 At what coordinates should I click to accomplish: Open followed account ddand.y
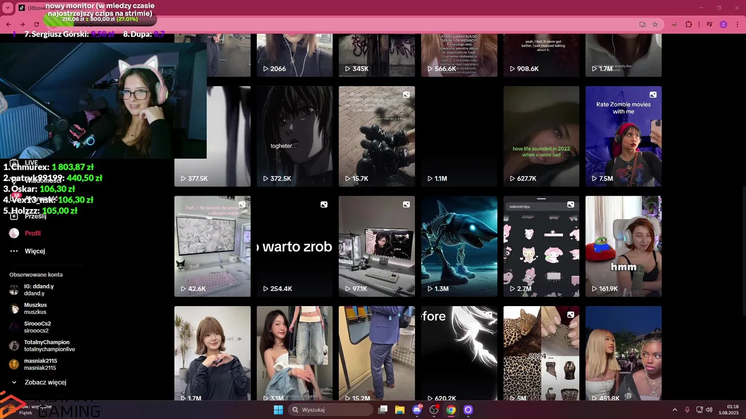(32, 290)
